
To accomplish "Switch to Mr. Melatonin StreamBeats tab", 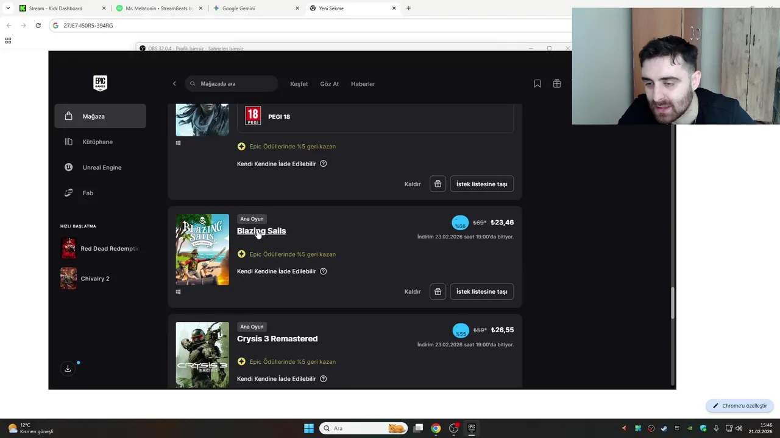I will coord(158,9).
